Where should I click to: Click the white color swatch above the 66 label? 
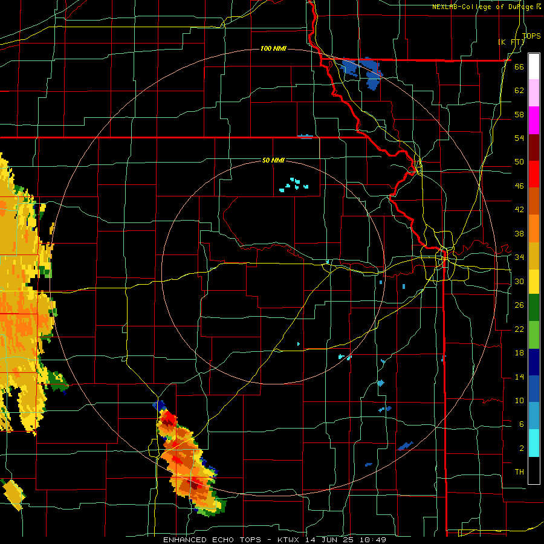tap(534, 66)
